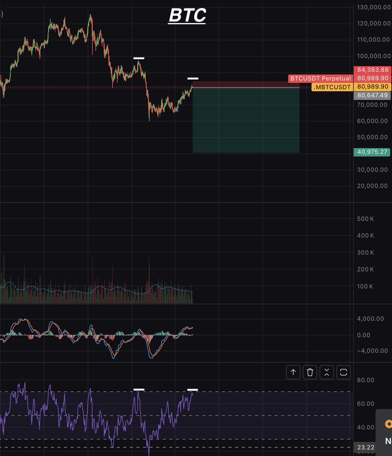Click the −4,000.00 MACD axis label
Screen dimensions: 392x456
[372, 351]
